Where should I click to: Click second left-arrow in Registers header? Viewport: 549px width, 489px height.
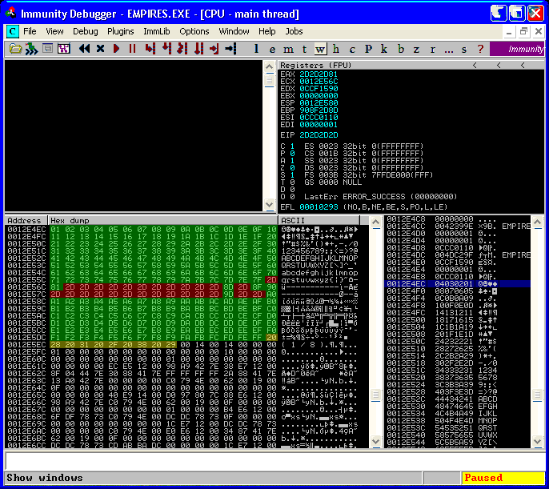click(499, 65)
